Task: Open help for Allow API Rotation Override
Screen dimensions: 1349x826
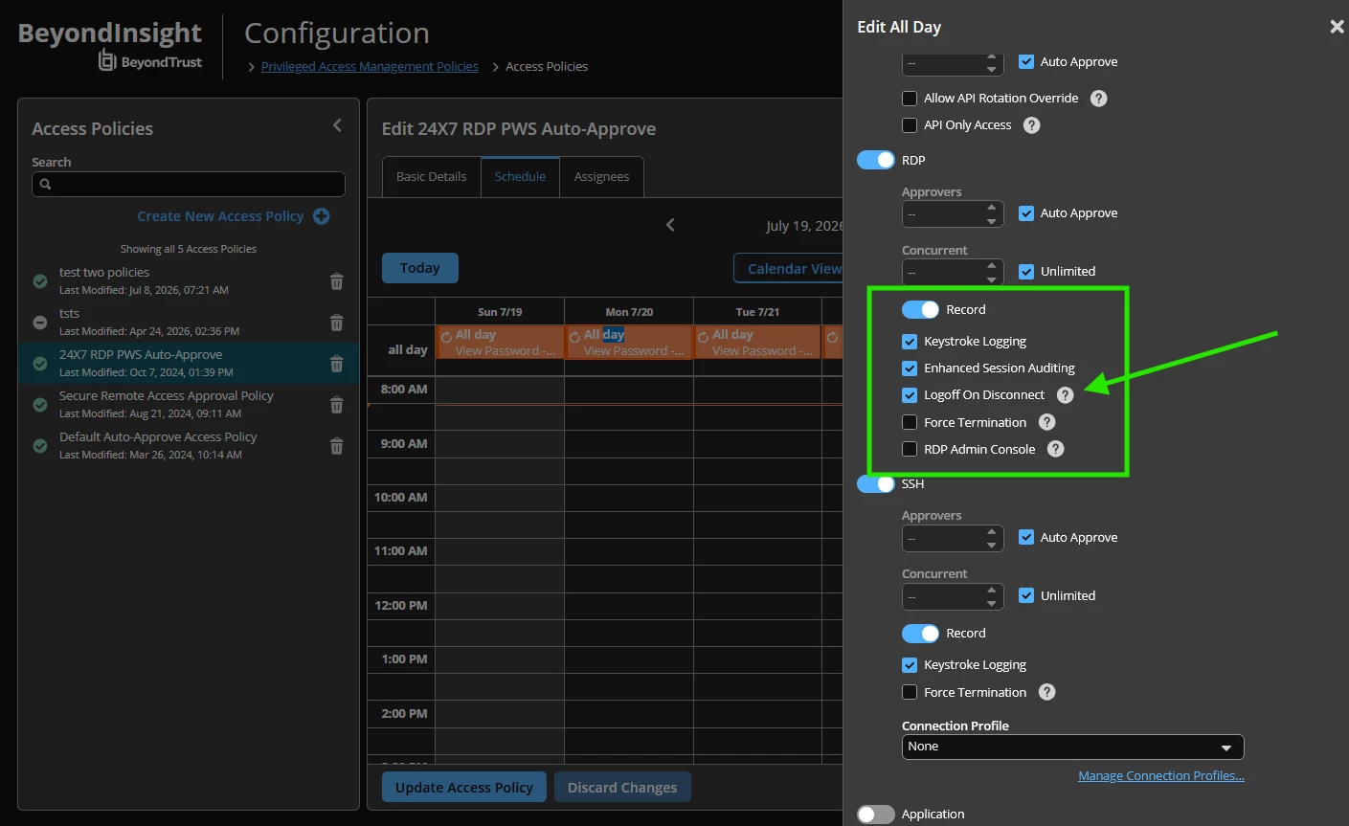Action: click(1099, 99)
